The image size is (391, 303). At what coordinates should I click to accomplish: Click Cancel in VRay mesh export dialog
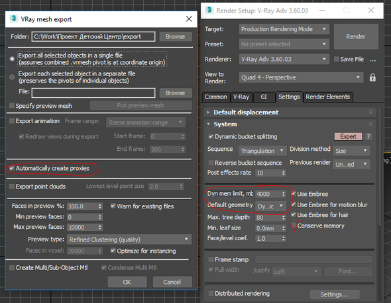tap(172, 282)
